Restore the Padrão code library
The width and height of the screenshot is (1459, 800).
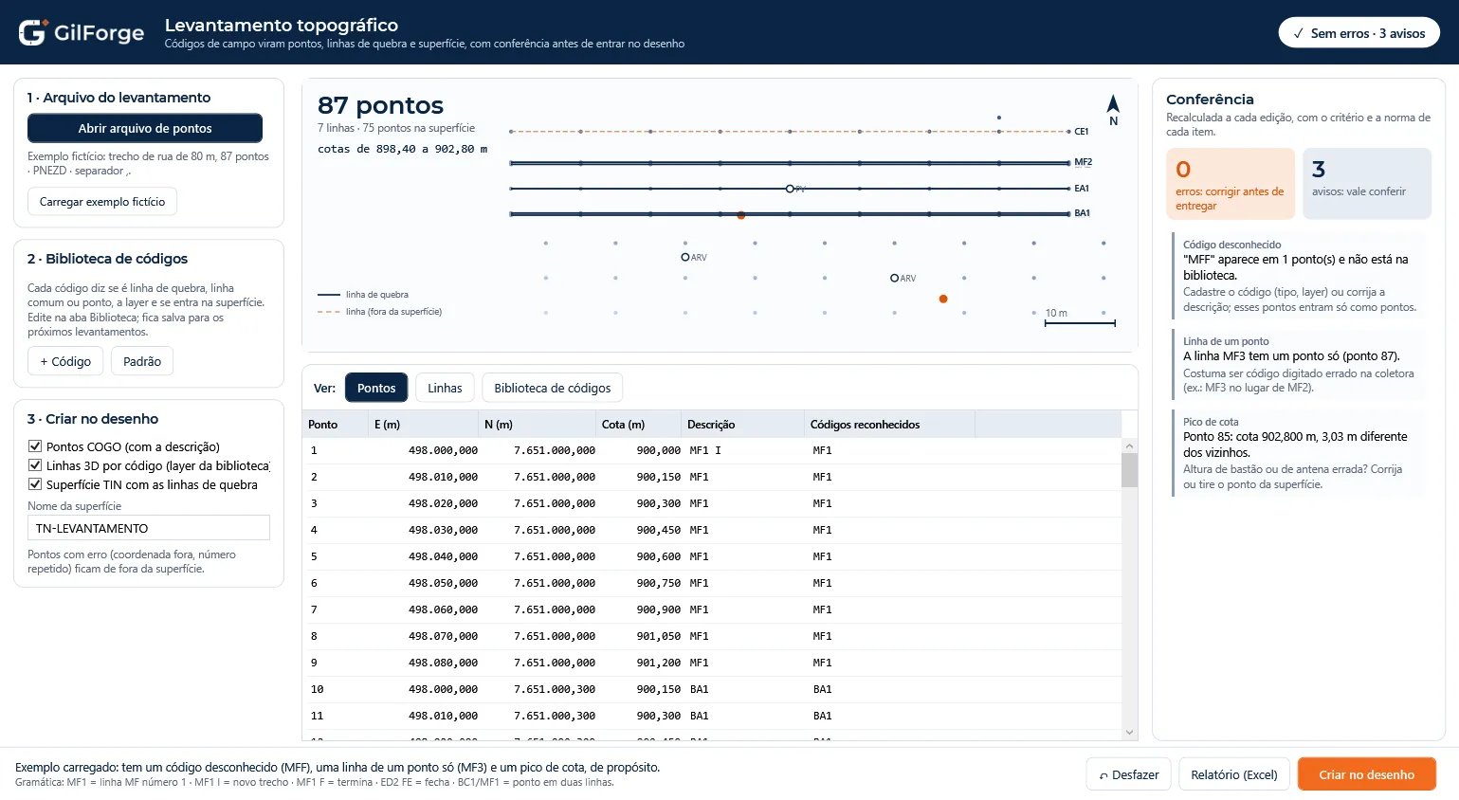tap(142, 361)
